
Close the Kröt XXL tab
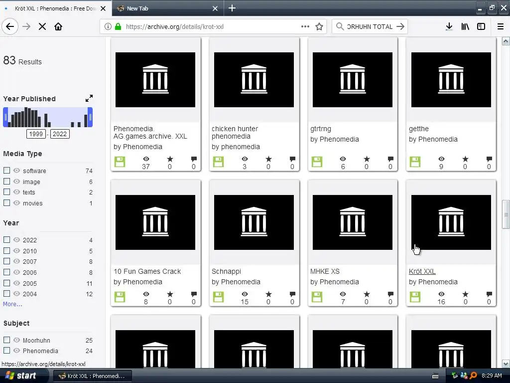[x=103, y=8]
